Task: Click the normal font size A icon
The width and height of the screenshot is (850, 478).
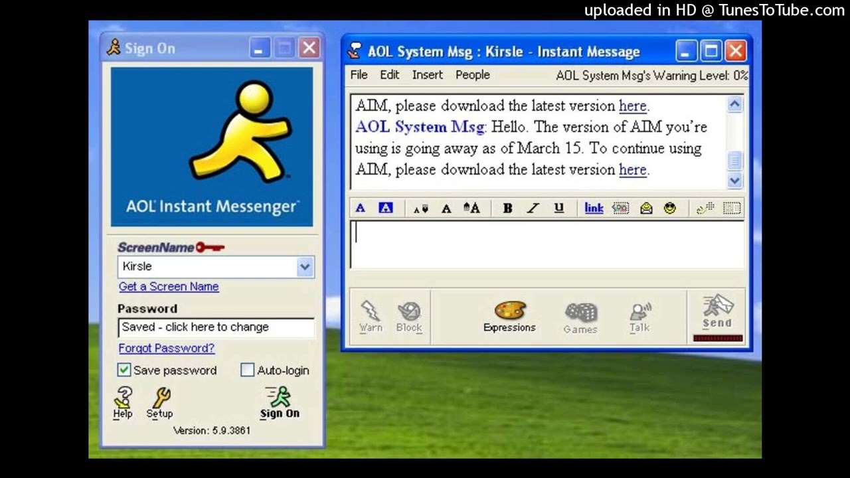Action: coord(446,208)
